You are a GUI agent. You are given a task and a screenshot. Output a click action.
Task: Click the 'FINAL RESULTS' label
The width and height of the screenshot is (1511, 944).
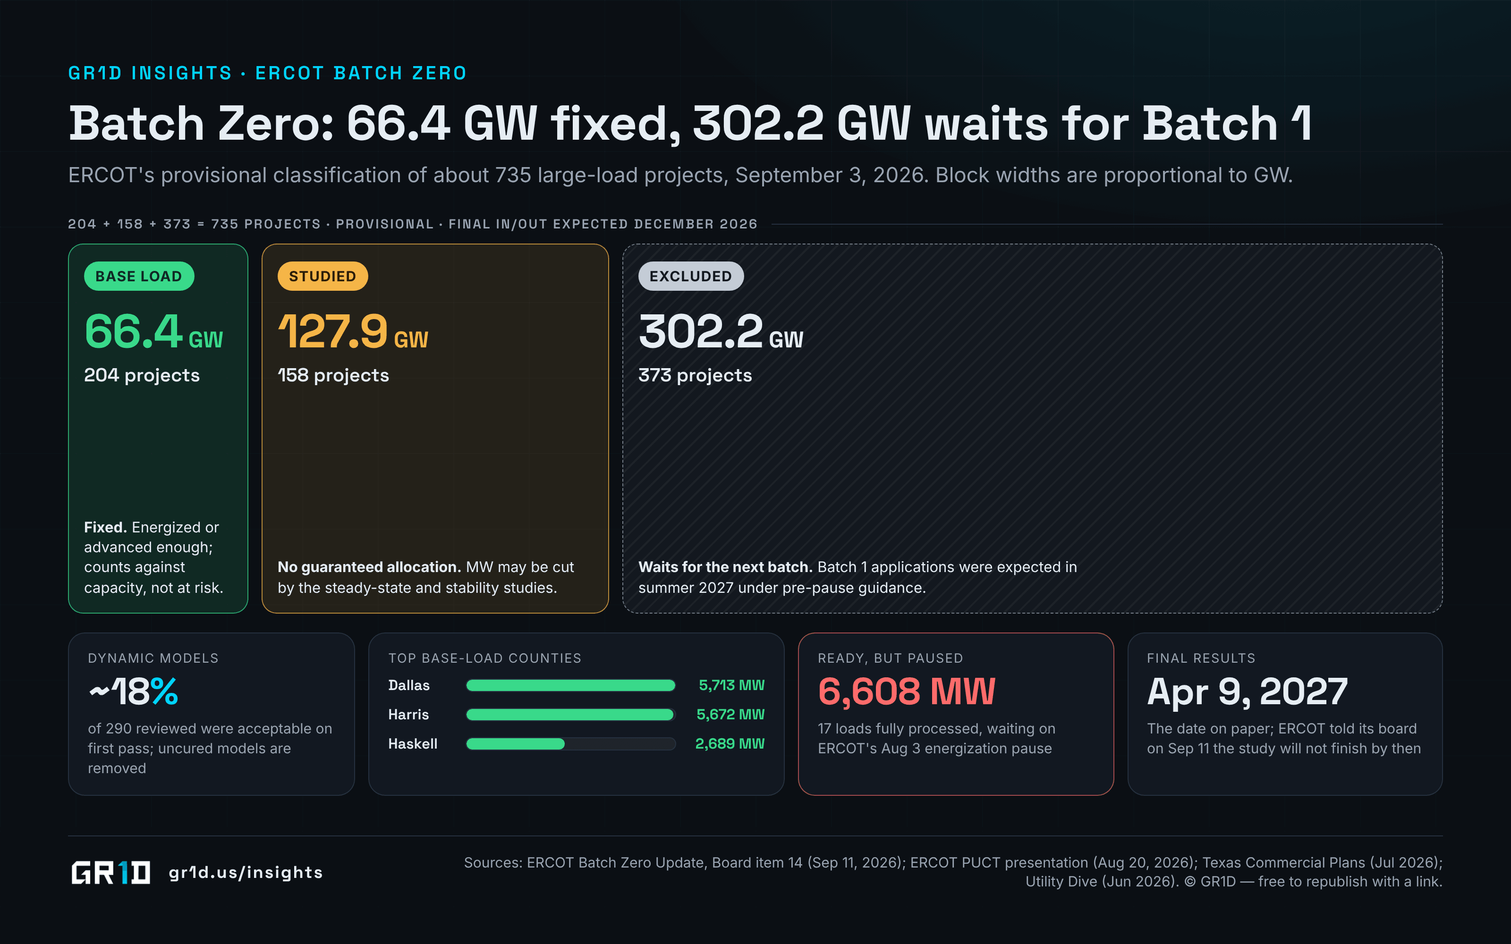coord(1201,658)
